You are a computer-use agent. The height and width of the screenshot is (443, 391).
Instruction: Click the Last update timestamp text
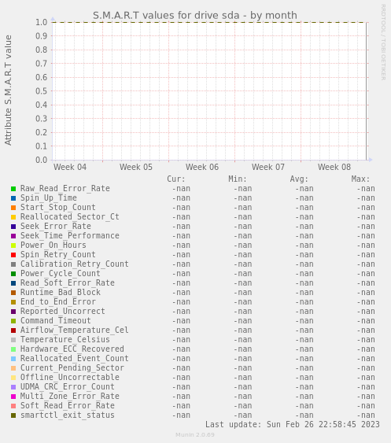click(293, 424)
